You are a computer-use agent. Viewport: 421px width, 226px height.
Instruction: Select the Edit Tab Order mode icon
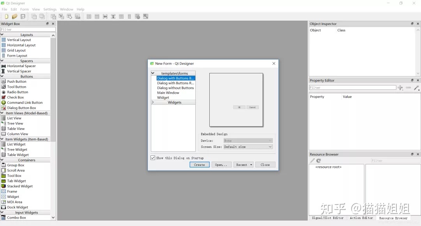(78, 16)
